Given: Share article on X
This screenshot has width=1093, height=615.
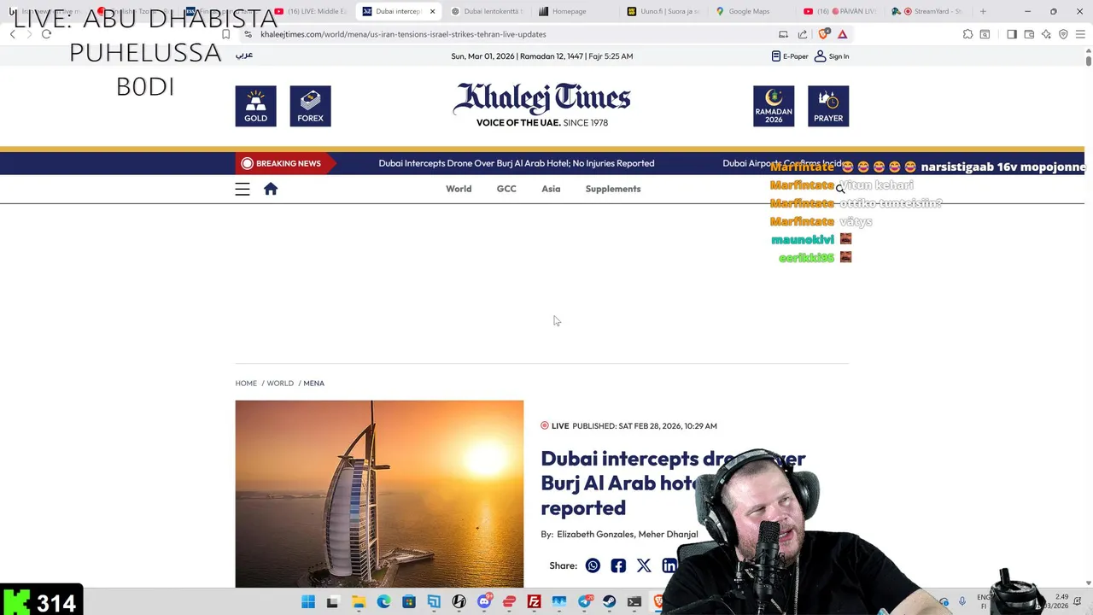Looking at the screenshot, I should tap(644, 565).
